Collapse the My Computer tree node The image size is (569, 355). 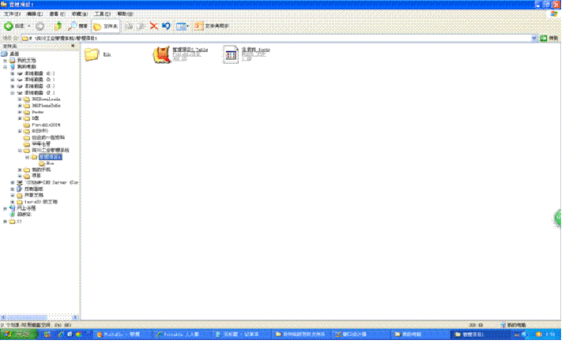pyautogui.click(x=5, y=67)
